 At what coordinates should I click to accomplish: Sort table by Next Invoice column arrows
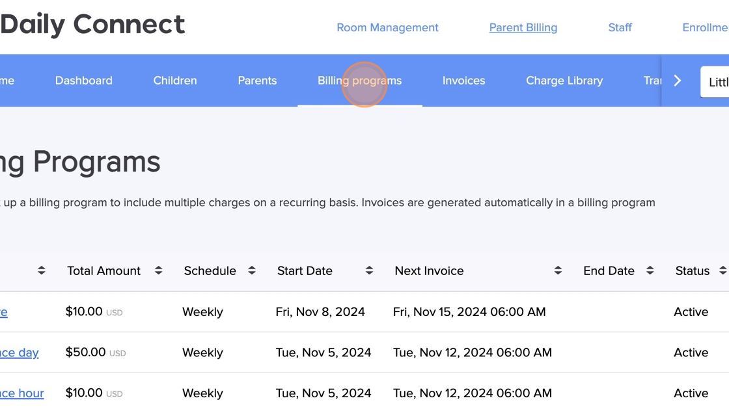point(558,270)
